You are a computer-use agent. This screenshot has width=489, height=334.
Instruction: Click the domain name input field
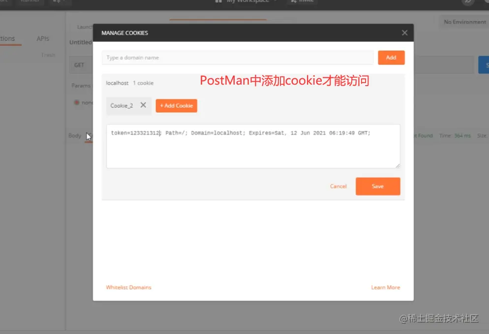point(238,58)
